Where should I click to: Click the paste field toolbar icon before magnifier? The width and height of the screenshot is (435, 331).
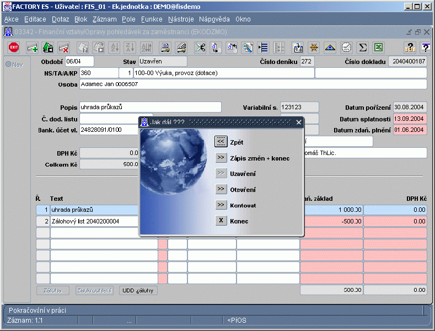point(232,48)
